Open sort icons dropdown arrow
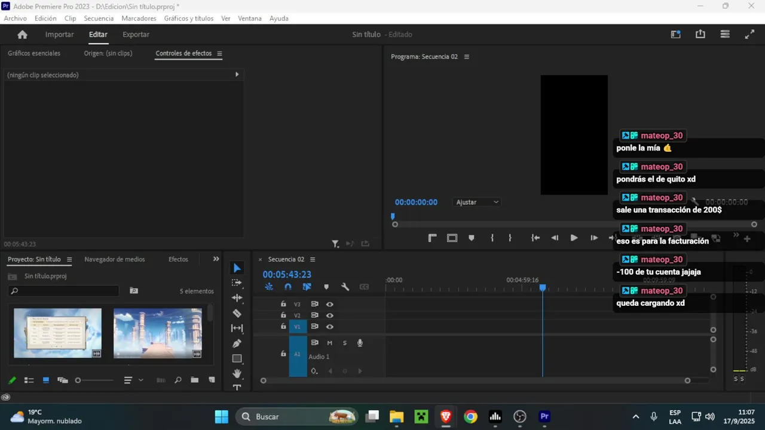The height and width of the screenshot is (430, 765). coord(141,380)
